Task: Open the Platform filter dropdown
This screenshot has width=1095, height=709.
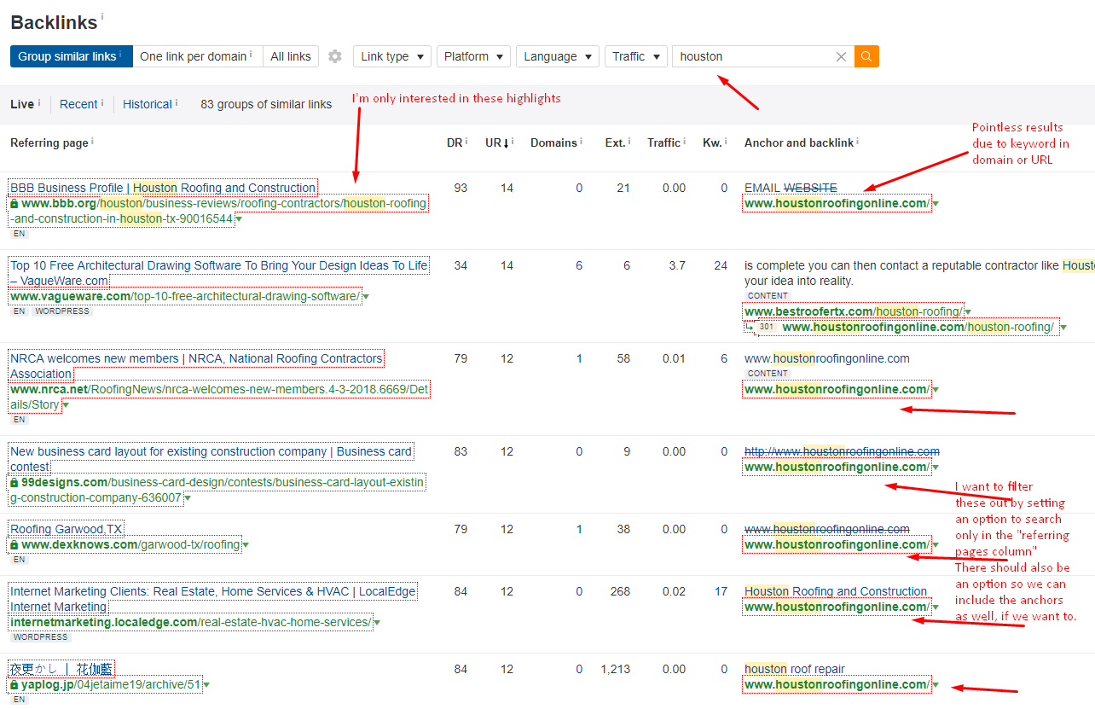Action: click(474, 56)
